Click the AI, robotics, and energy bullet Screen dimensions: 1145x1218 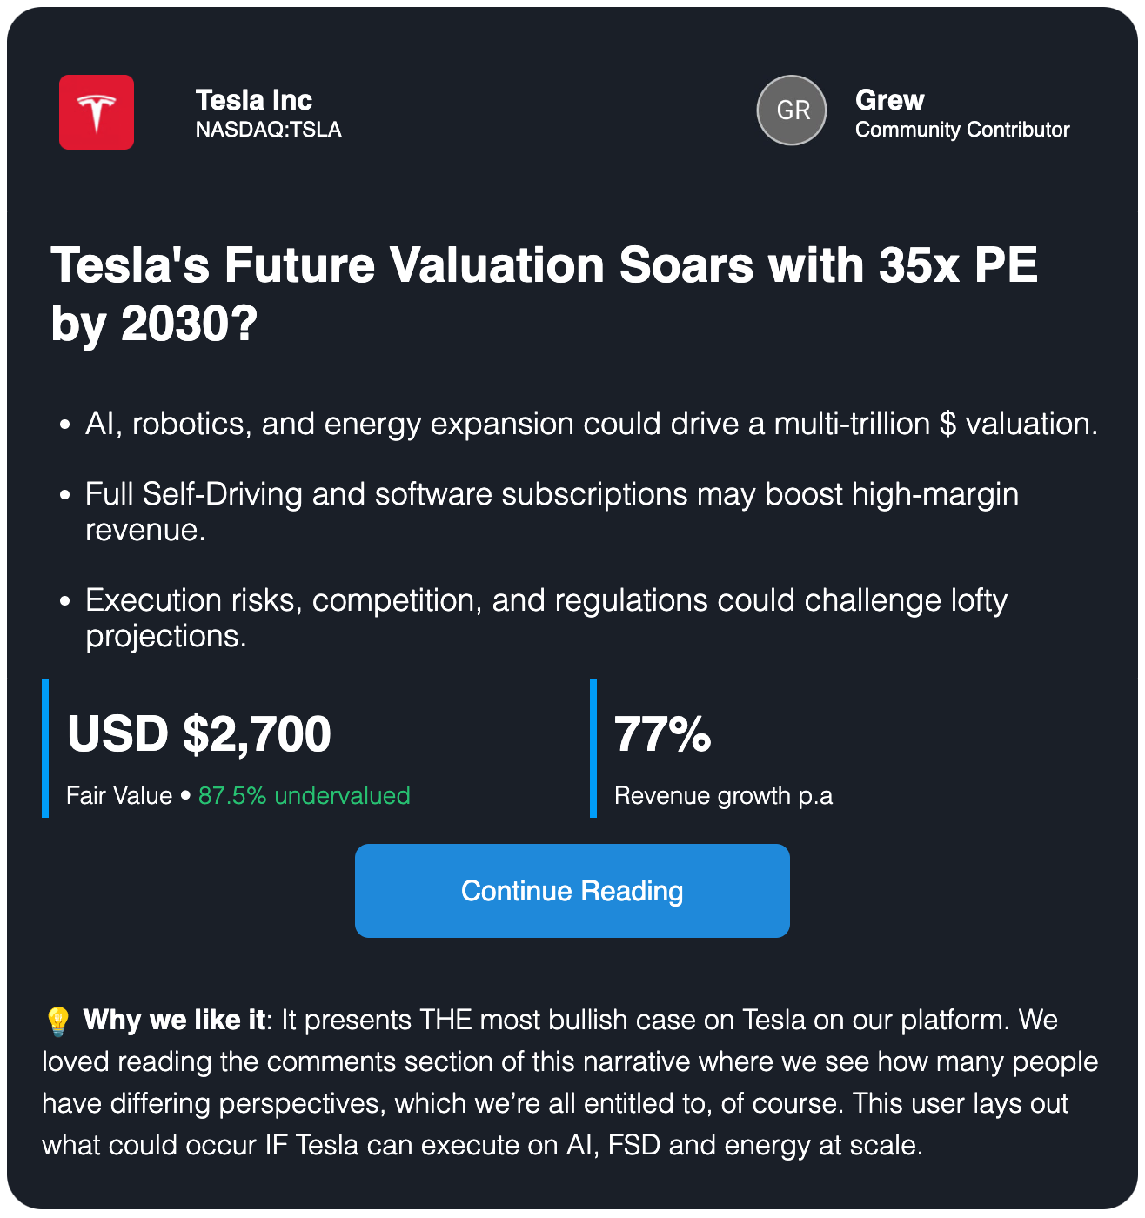pos(591,424)
